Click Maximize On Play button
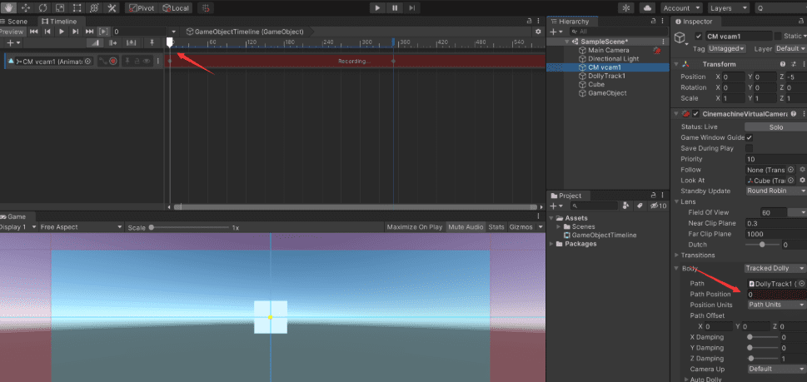 (415, 227)
